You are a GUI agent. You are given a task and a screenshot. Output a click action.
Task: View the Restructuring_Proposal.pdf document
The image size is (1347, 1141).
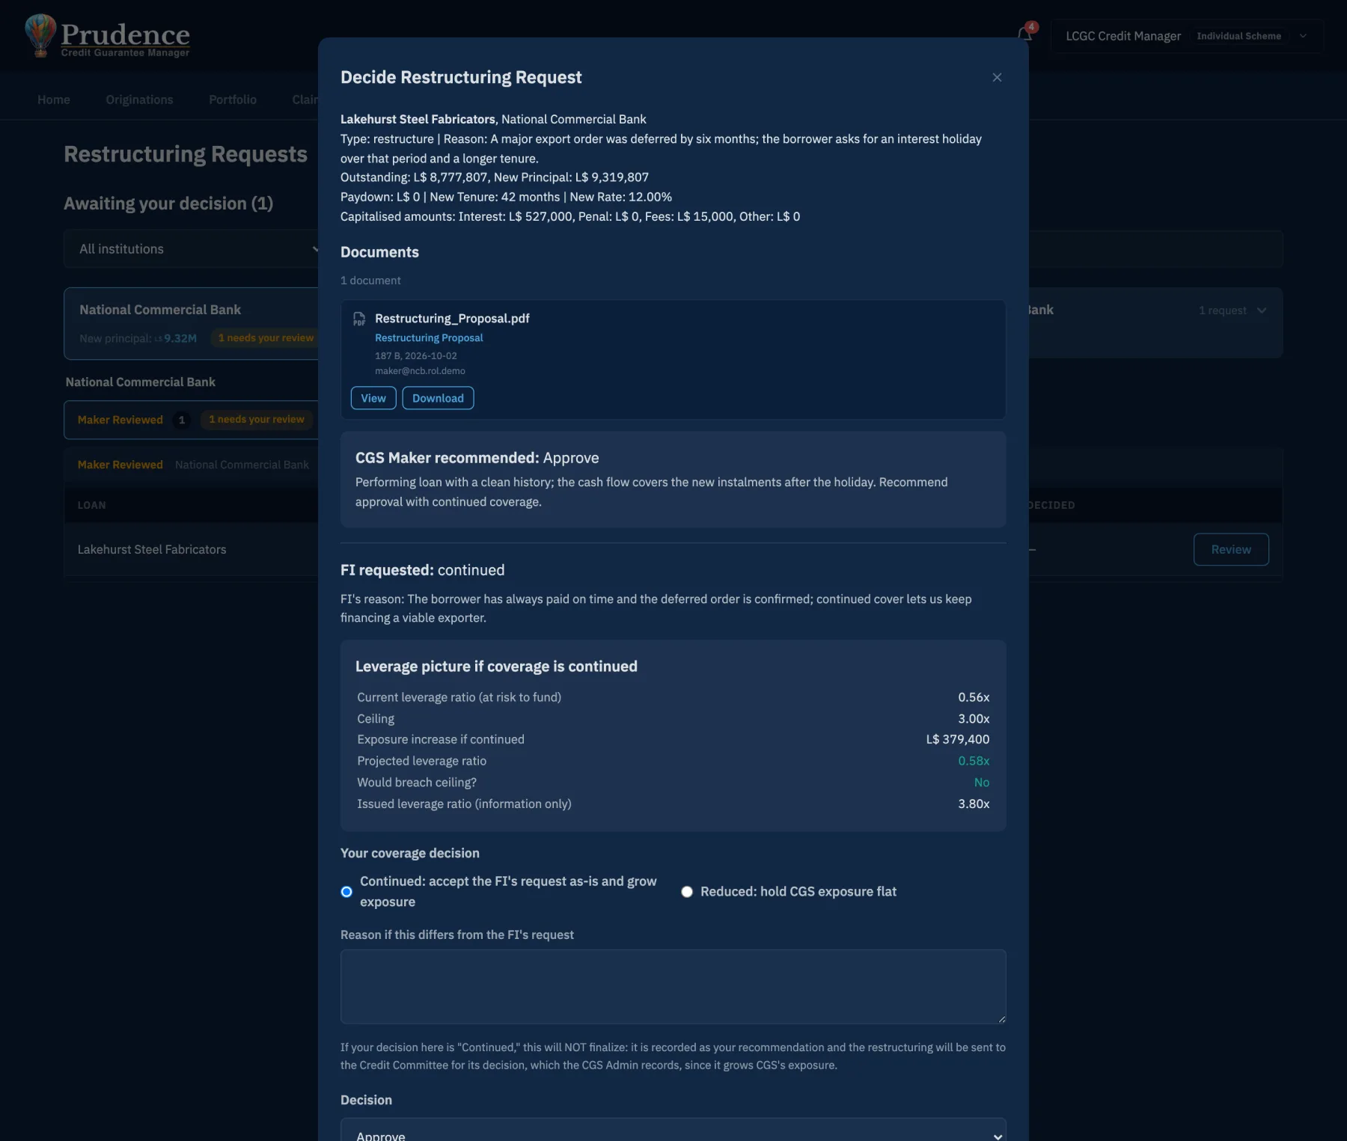click(373, 398)
